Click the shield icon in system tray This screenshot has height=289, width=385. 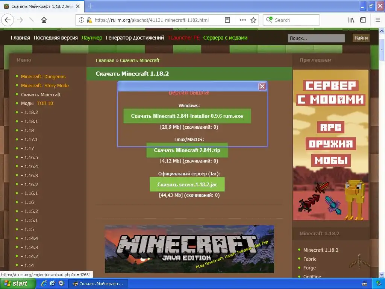[x=379, y=284]
